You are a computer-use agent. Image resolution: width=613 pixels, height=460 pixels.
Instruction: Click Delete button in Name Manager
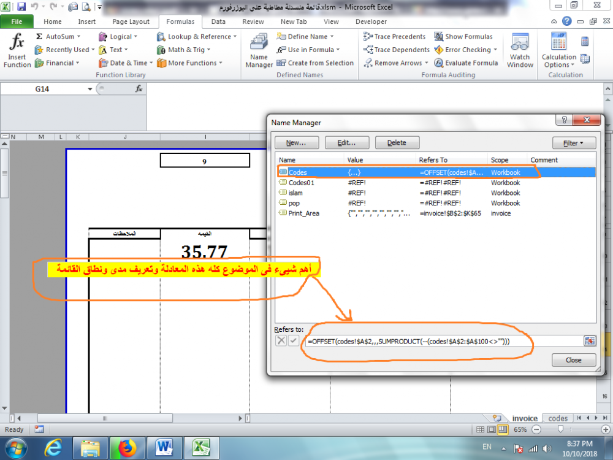[x=397, y=143]
